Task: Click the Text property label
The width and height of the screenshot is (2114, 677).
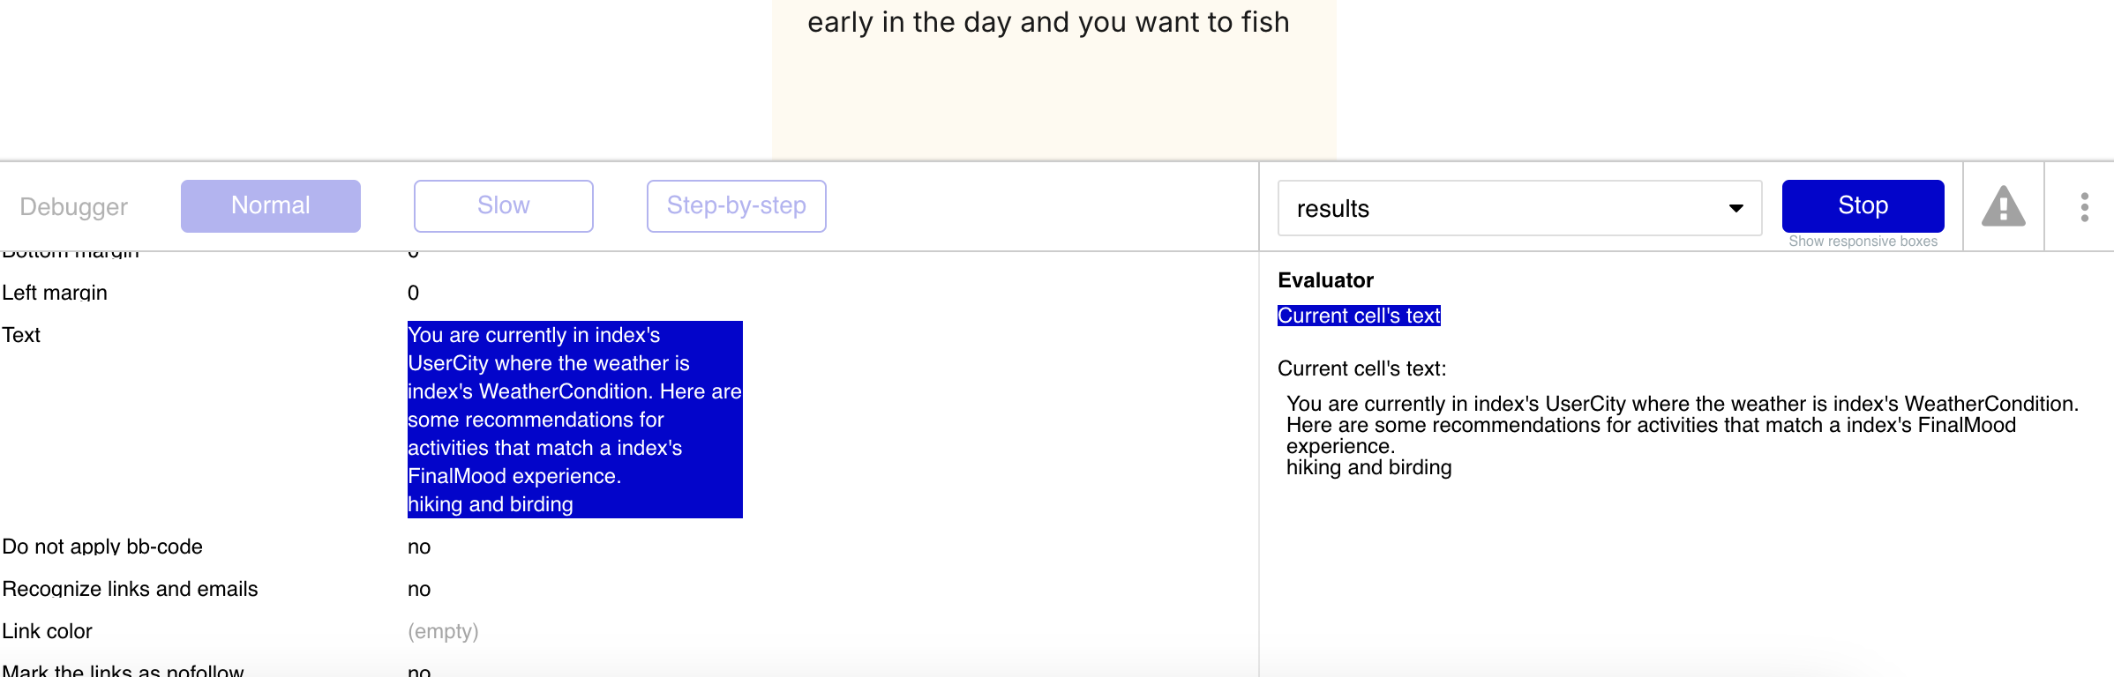Action: click(21, 335)
